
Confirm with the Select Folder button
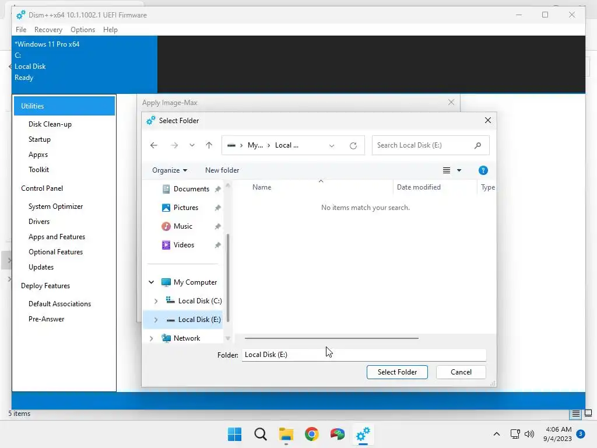click(397, 372)
